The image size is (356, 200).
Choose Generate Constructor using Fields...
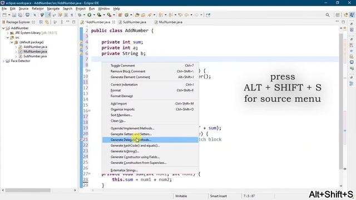click(x=150, y=157)
